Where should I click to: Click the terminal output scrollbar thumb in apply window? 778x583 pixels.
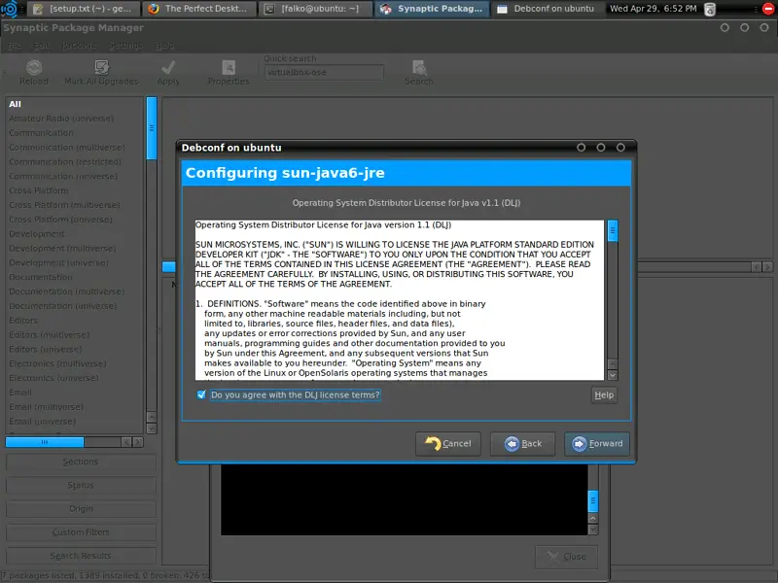tap(593, 501)
